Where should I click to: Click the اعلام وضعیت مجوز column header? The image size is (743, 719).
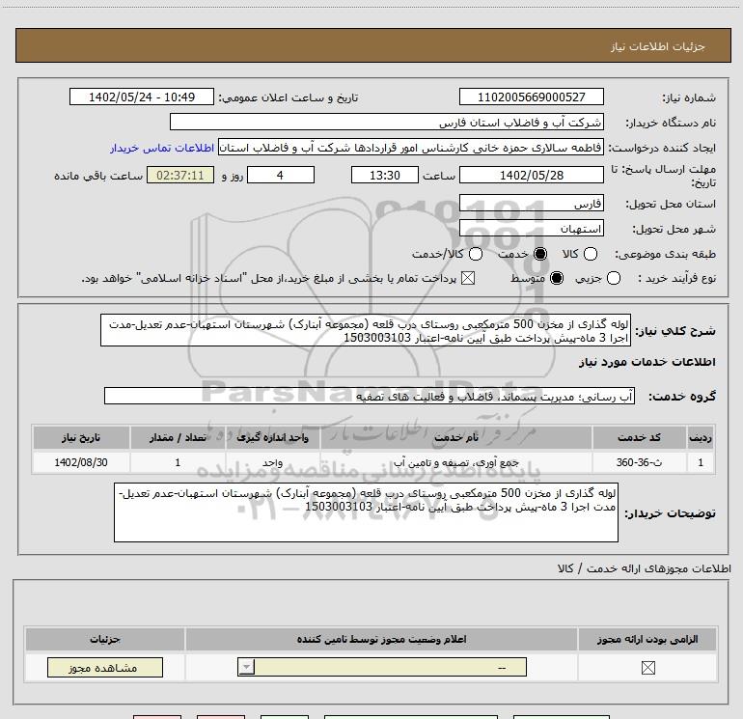381,639
